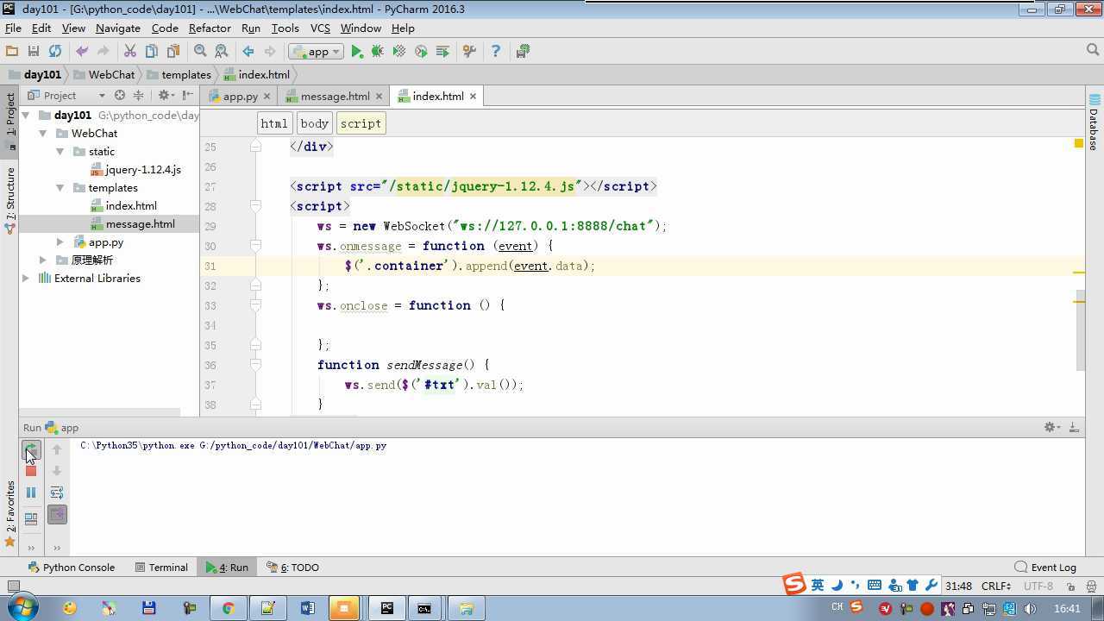The width and height of the screenshot is (1104, 621).
Task: Hide the Project tool window
Action: (187, 96)
